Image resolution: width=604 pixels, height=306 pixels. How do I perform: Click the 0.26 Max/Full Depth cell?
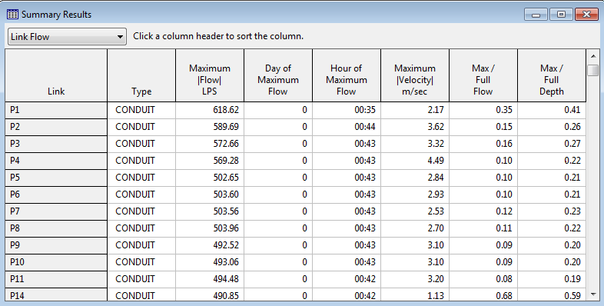552,127
